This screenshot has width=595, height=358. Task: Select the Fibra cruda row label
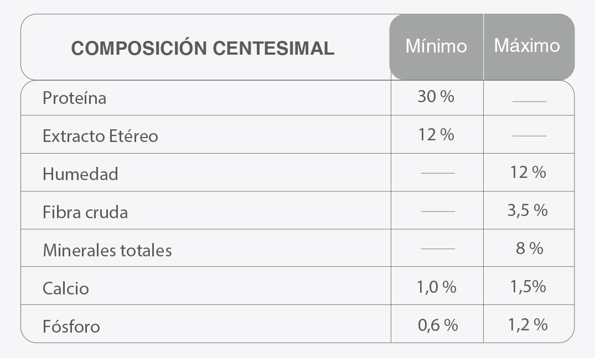[x=85, y=212]
